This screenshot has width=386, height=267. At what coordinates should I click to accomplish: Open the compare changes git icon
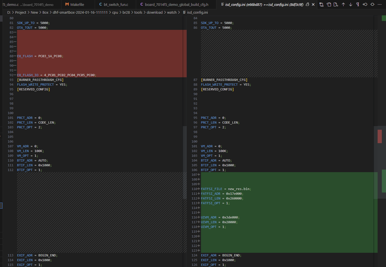[321, 4]
